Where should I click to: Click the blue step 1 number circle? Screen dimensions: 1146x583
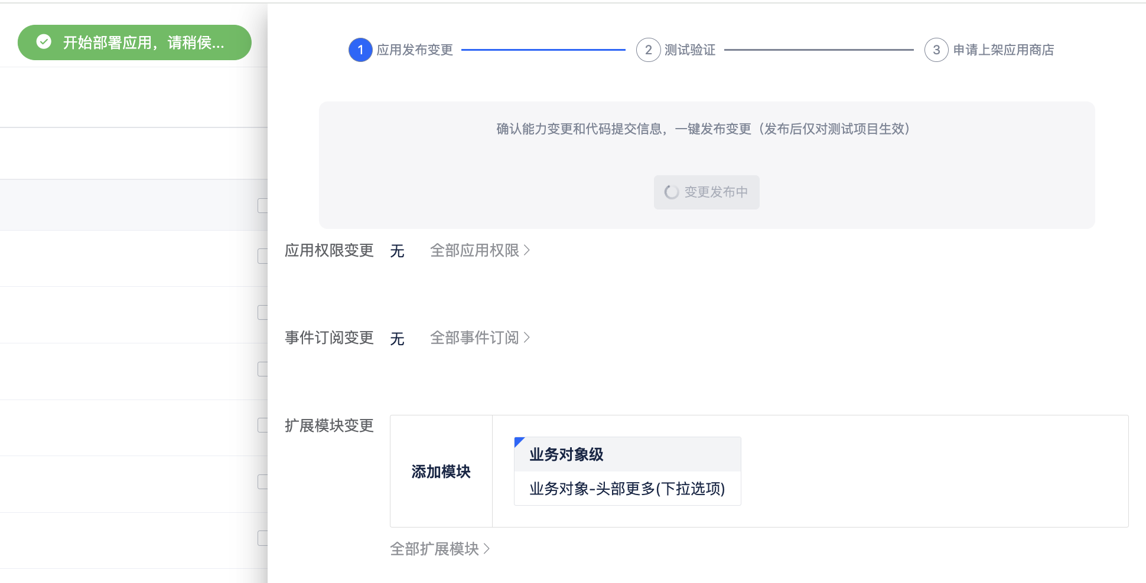tap(360, 50)
